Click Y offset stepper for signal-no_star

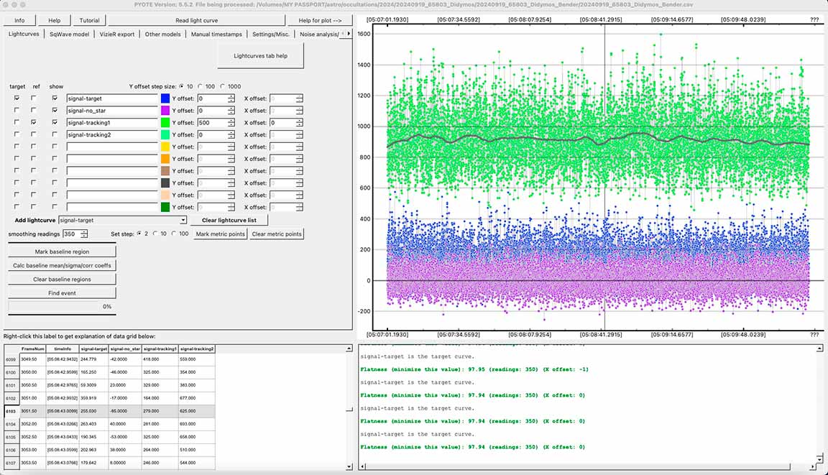click(x=231, y=110)
